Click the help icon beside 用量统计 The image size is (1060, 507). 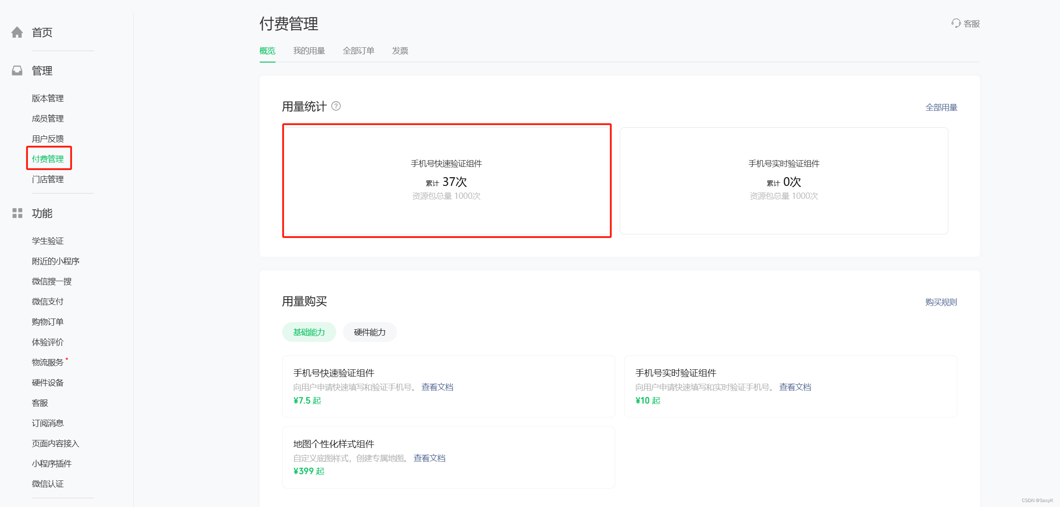[336, 106]
